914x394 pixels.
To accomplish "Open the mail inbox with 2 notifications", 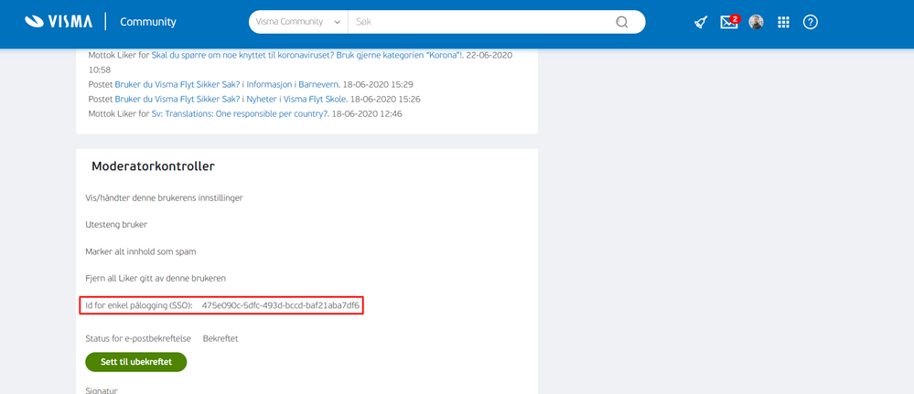I will (728, 22).
